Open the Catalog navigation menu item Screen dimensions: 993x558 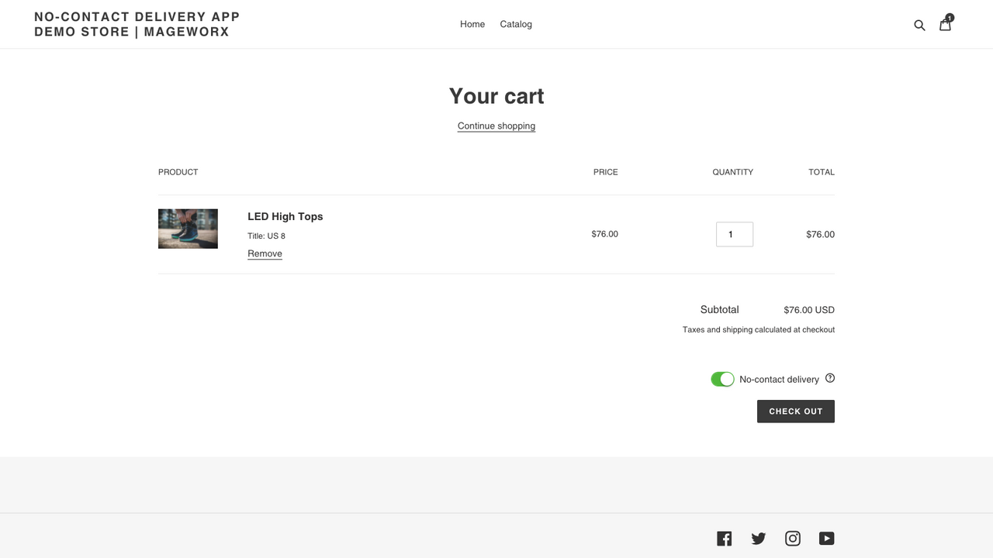[515, 24]
